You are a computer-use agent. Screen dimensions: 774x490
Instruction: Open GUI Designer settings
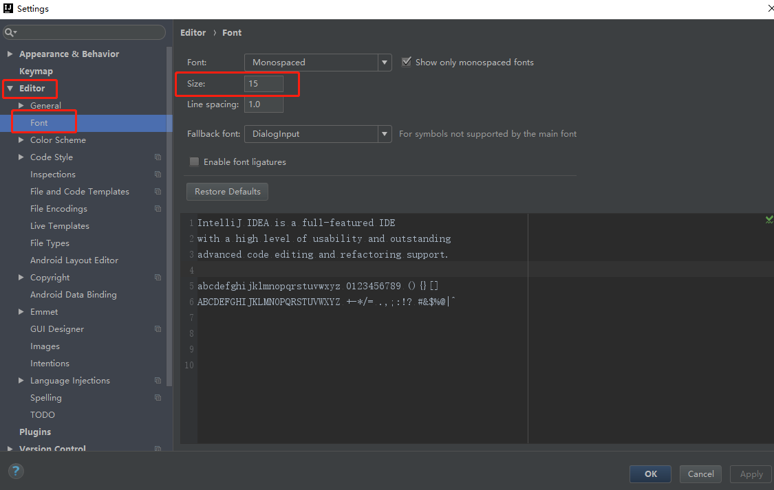[57, 329]
